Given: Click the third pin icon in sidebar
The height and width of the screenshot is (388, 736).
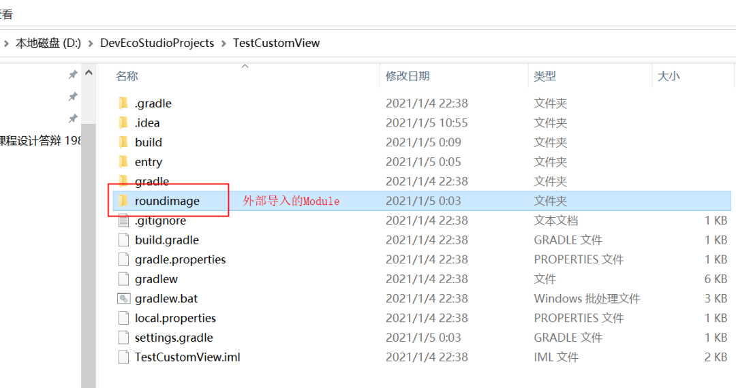Looking at the screenshot, I should (x=73, y=118).
